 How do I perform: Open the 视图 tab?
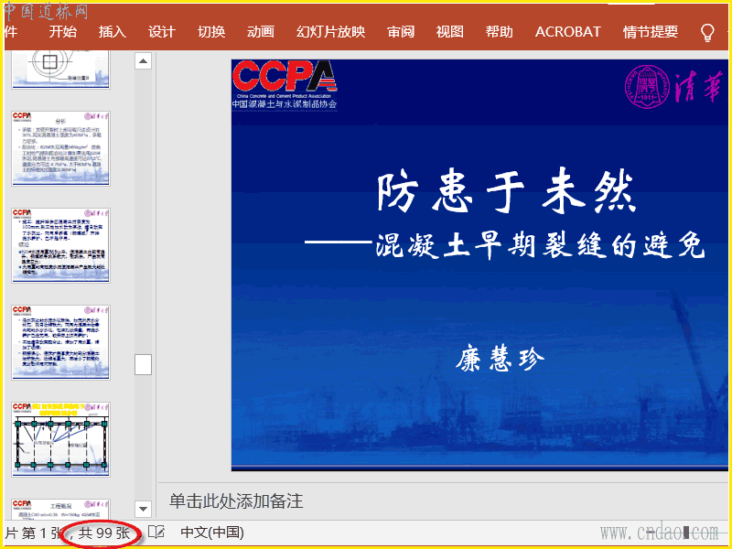click(449, 32)
